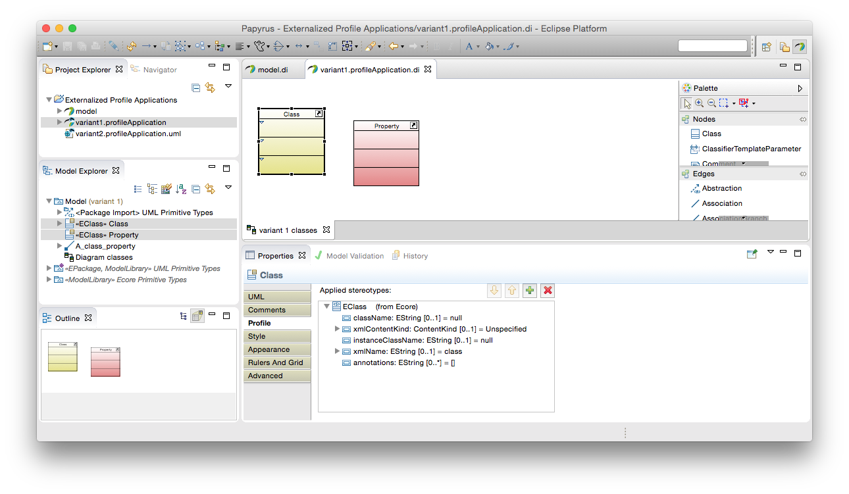This screenshot has height=494, width=849.
Task: Click the Fill Color paint bucket icon
Action: click(489, 47)
